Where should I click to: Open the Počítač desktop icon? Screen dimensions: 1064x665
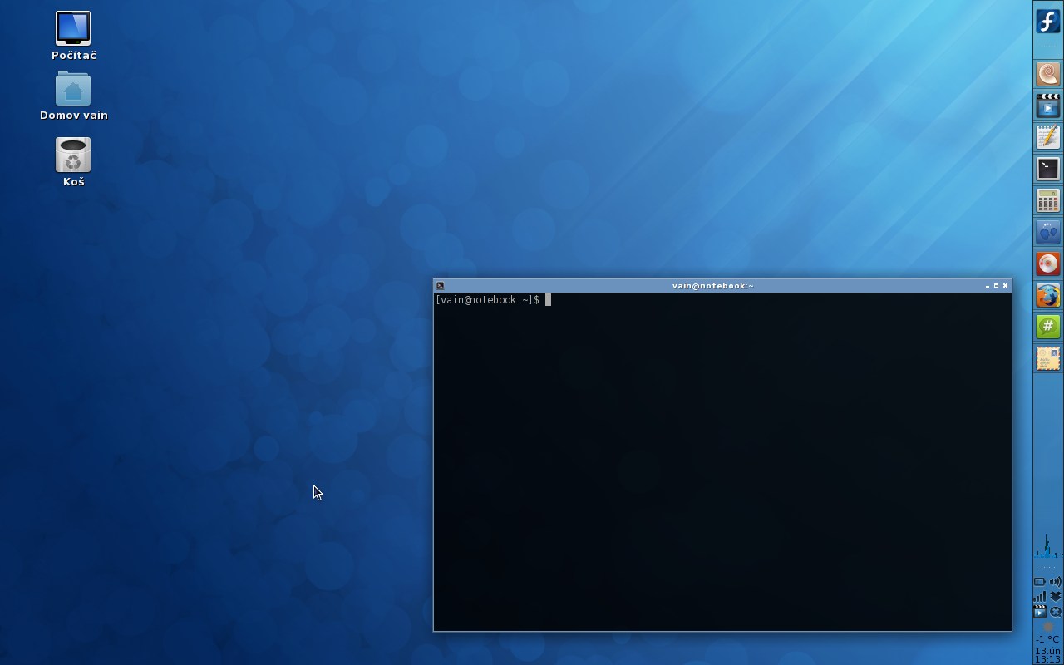tap(73, 36)
